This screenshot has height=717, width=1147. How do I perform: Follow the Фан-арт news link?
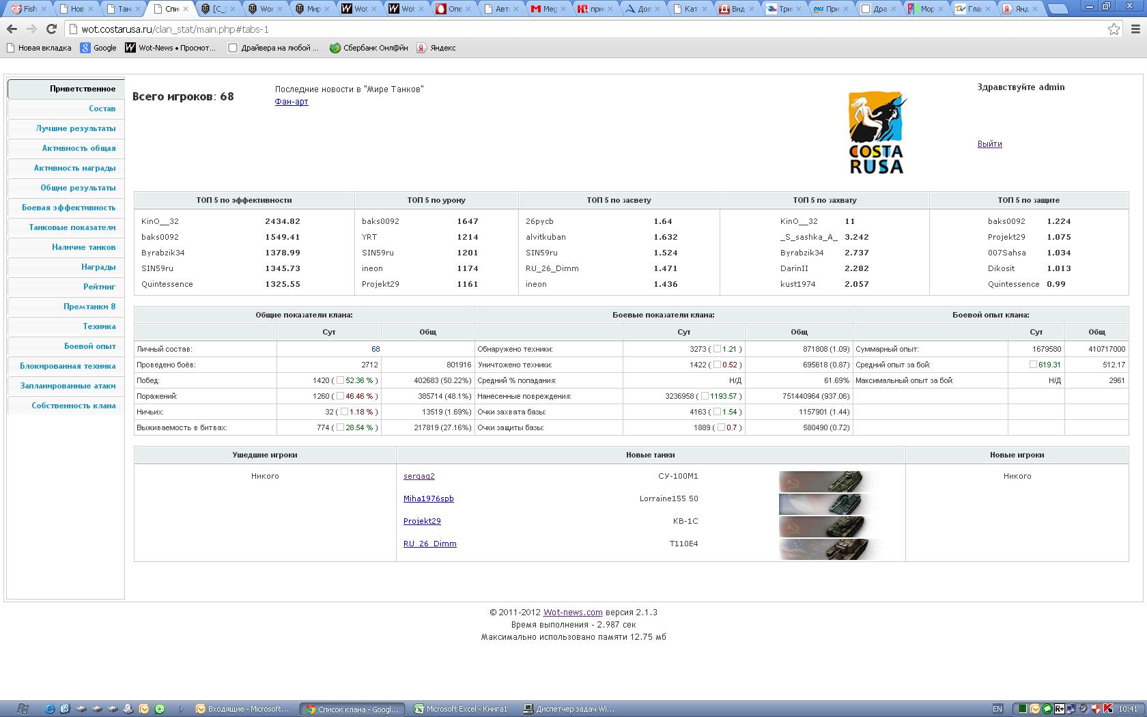(292, 102)
